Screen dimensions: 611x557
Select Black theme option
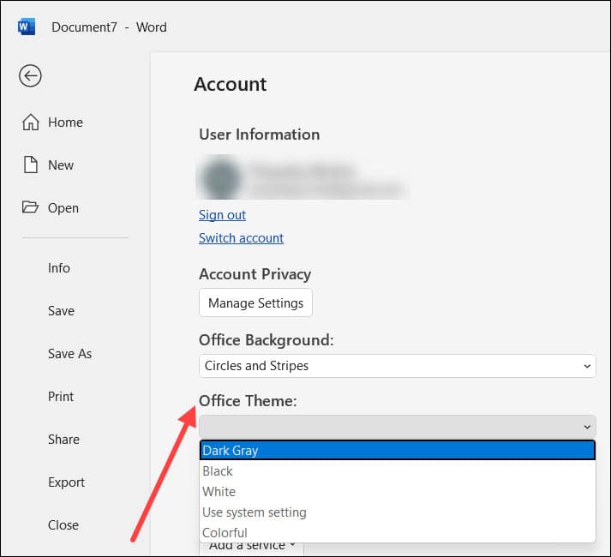[x=397, y=471]
